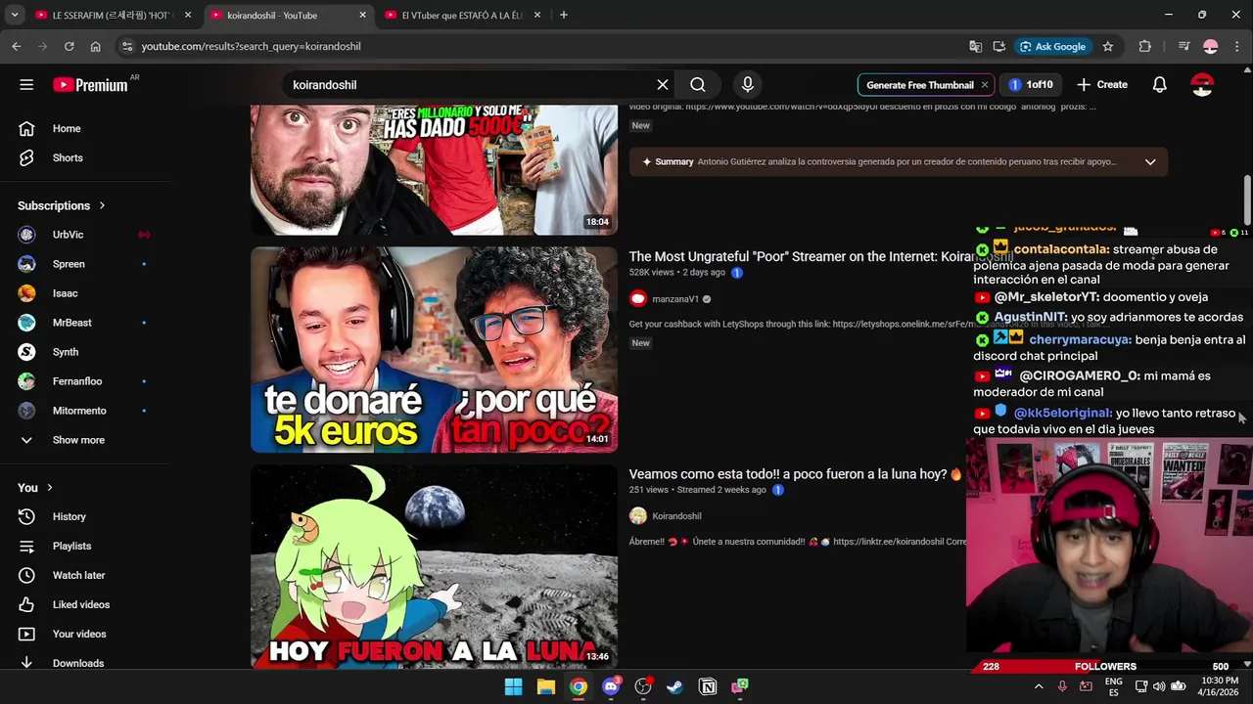Open Downloads in the sidebar
This screenshot has height=704, width=1253.
77,663
